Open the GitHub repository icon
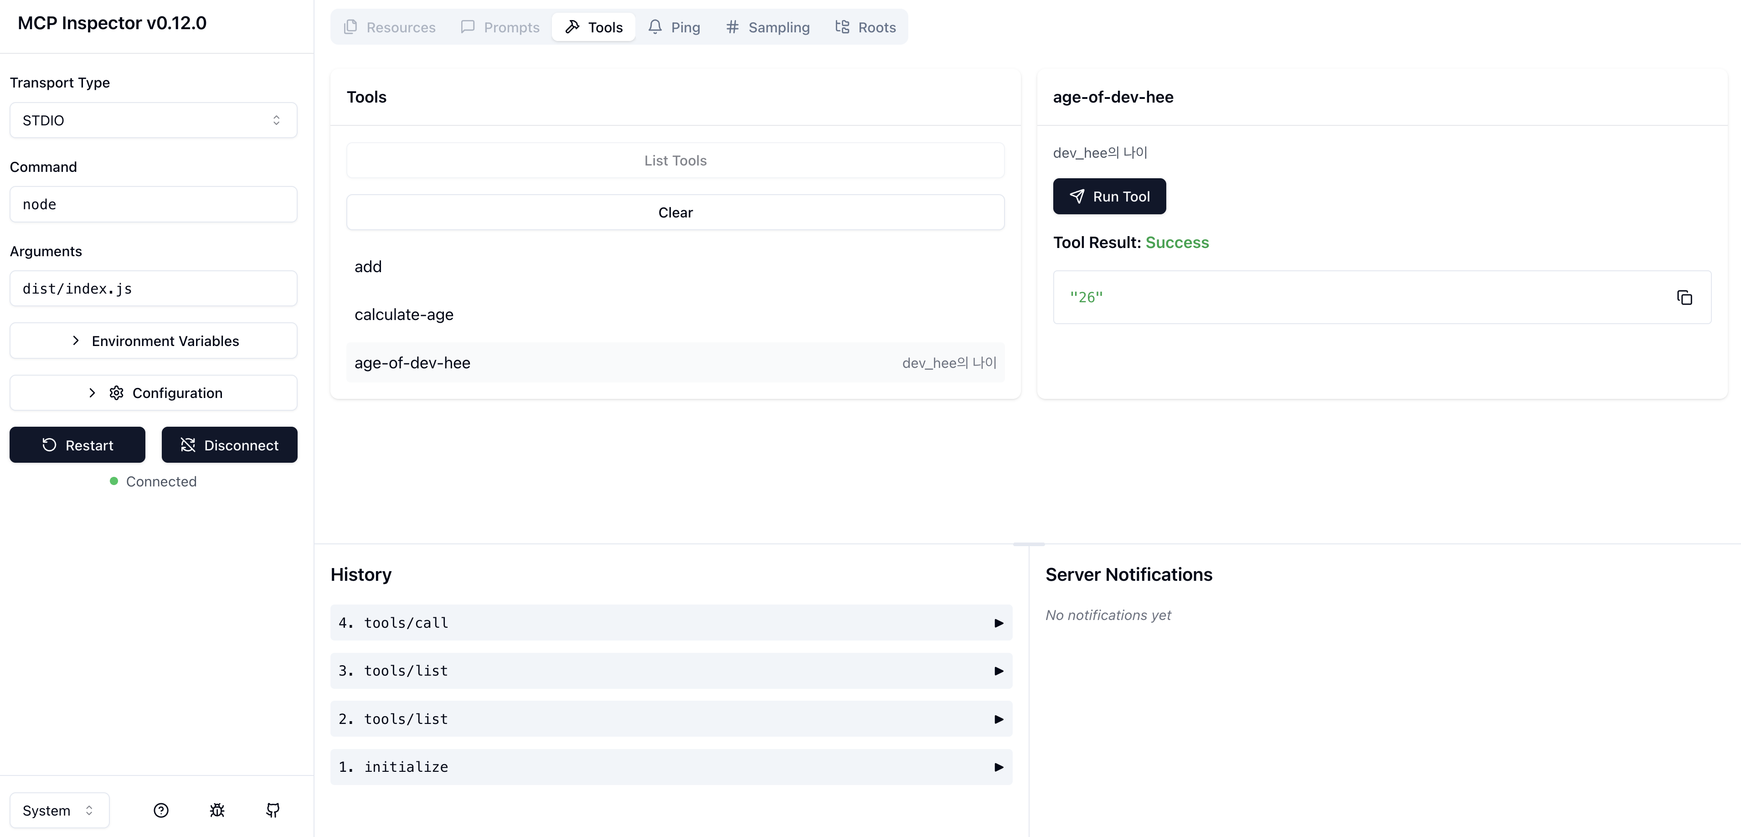Image resolution: width=1741 pixels, height=837 pixels. (x=273, y=810)
